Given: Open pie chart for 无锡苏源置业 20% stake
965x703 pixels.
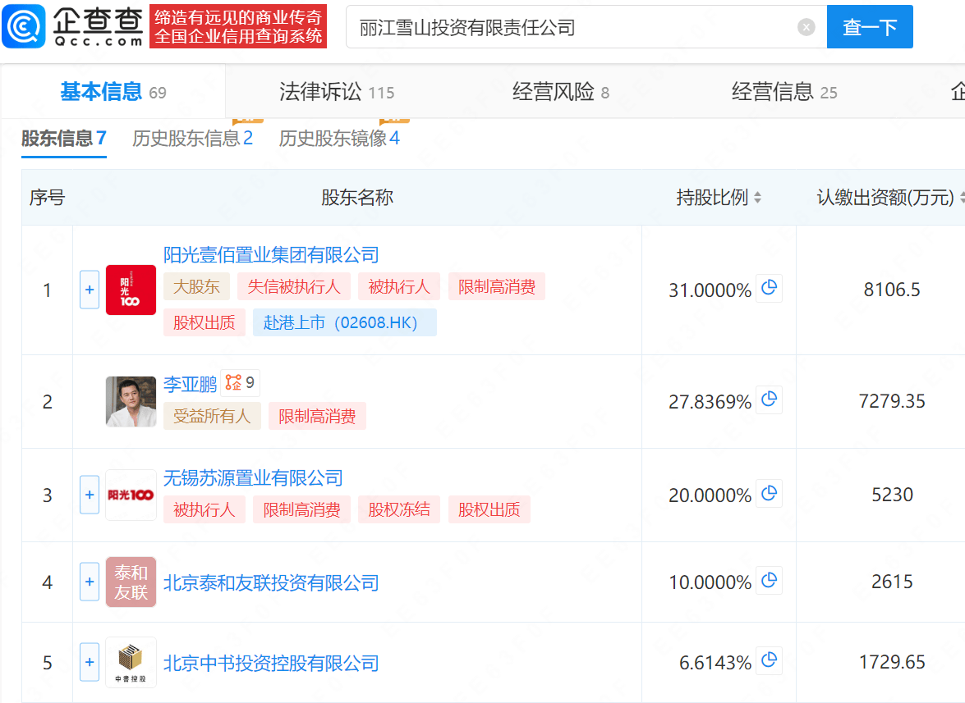Looking at the screenshot, I should 769,494.
